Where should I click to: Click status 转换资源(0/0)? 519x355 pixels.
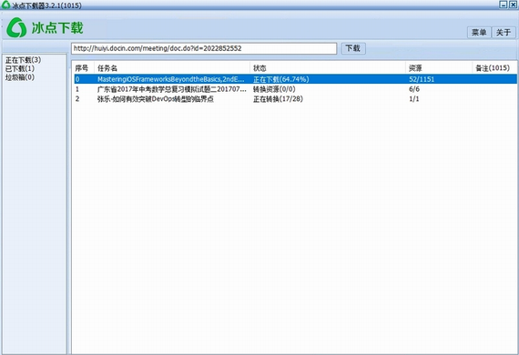(274, 89)
